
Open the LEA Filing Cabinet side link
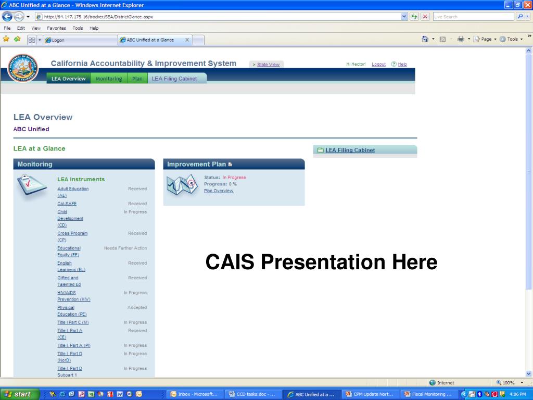pyautogui.click(x=350, y=150)
